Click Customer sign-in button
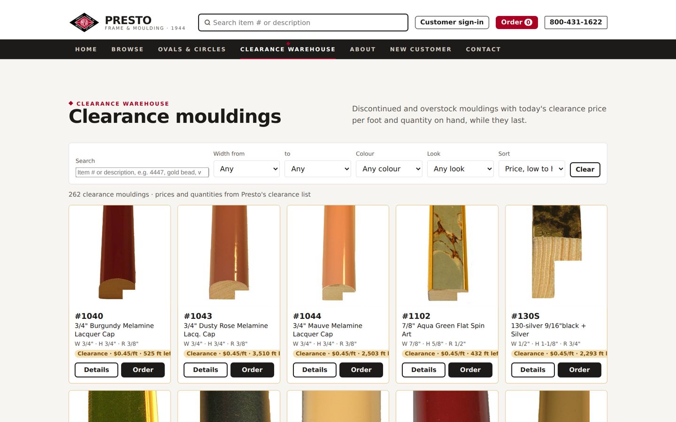Image resolution: width=676 pixels, height=422 pixels. click(x=452, y=23)
